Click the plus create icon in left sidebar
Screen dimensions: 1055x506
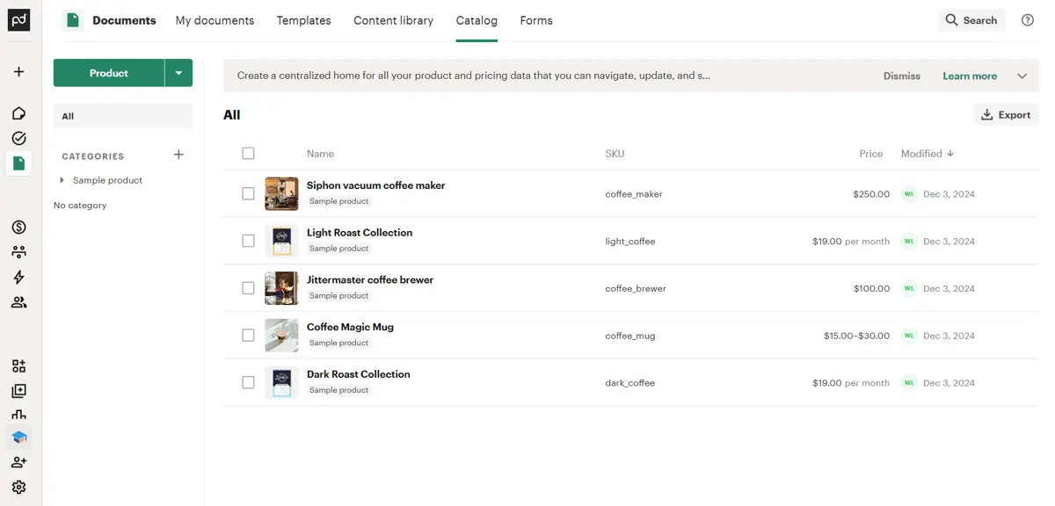18,72
